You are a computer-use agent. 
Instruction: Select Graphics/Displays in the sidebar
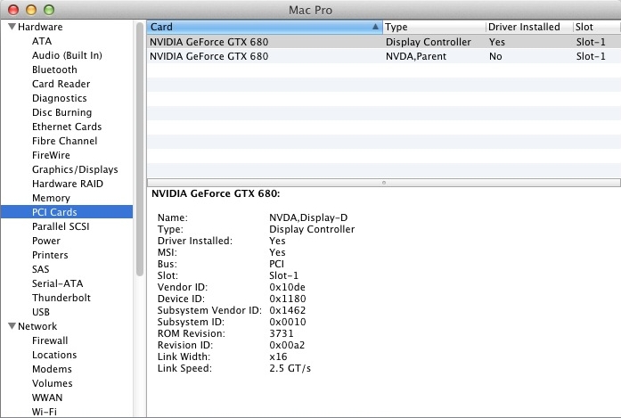tap(75, 169)
